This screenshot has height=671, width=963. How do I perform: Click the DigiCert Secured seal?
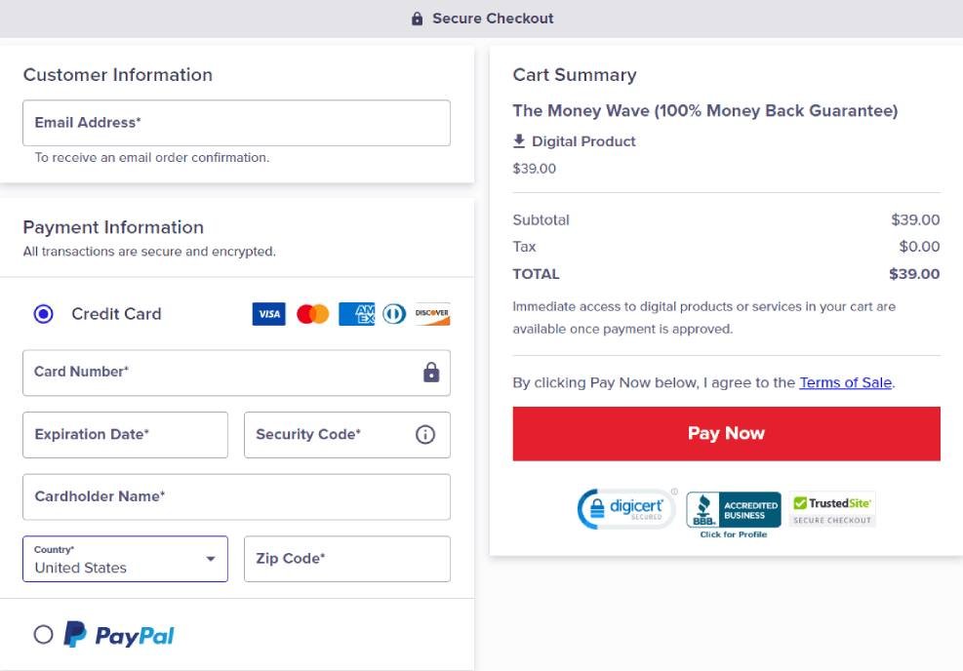coord(625,508)
